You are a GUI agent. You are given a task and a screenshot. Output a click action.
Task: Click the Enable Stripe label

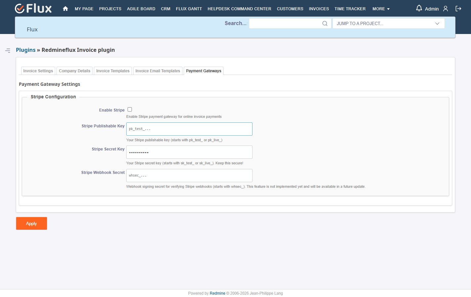(x=112, y=110)
